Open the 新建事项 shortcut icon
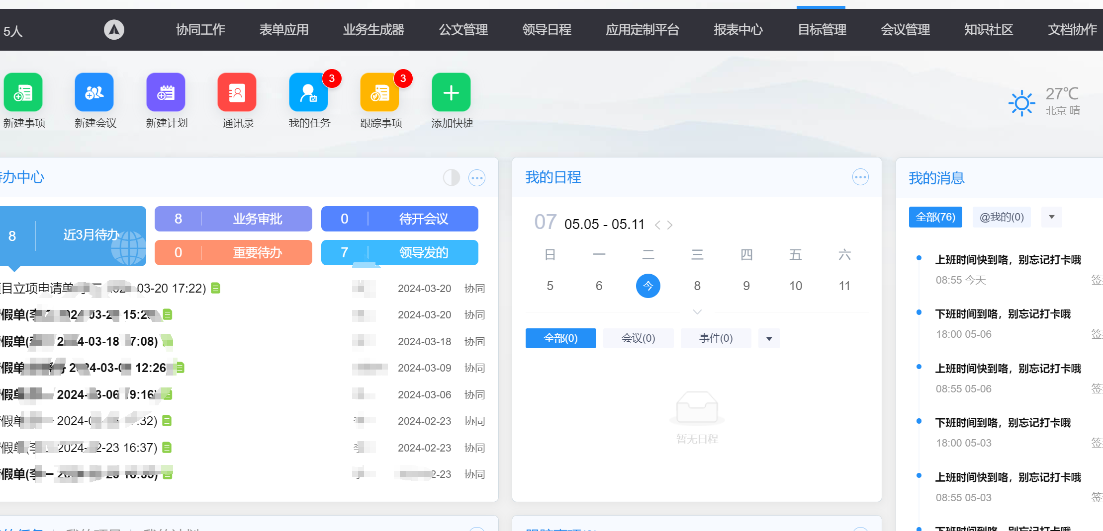1103x531 pixels. 23,92
